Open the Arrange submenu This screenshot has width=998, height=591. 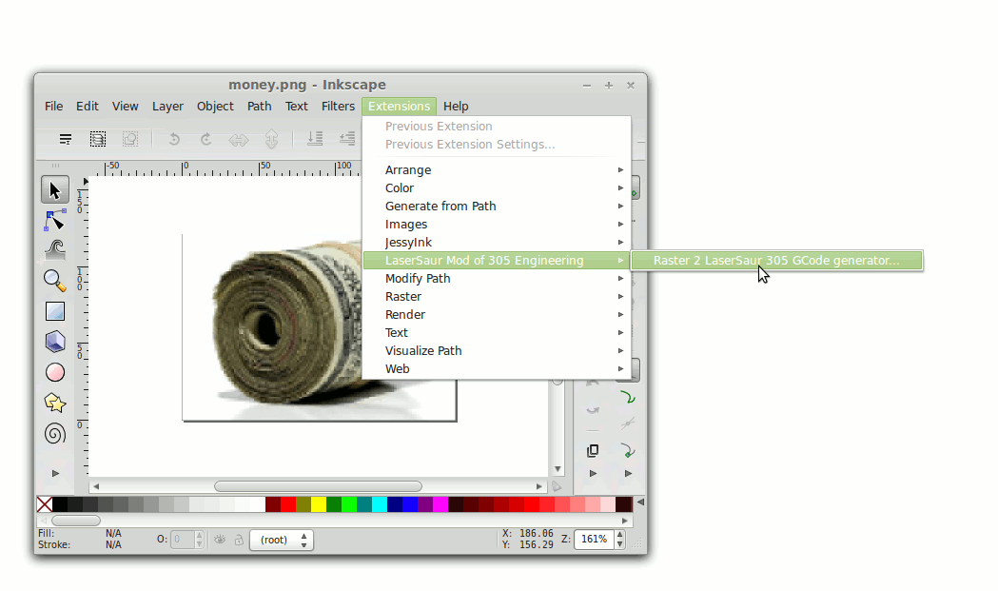coord(497,170)
